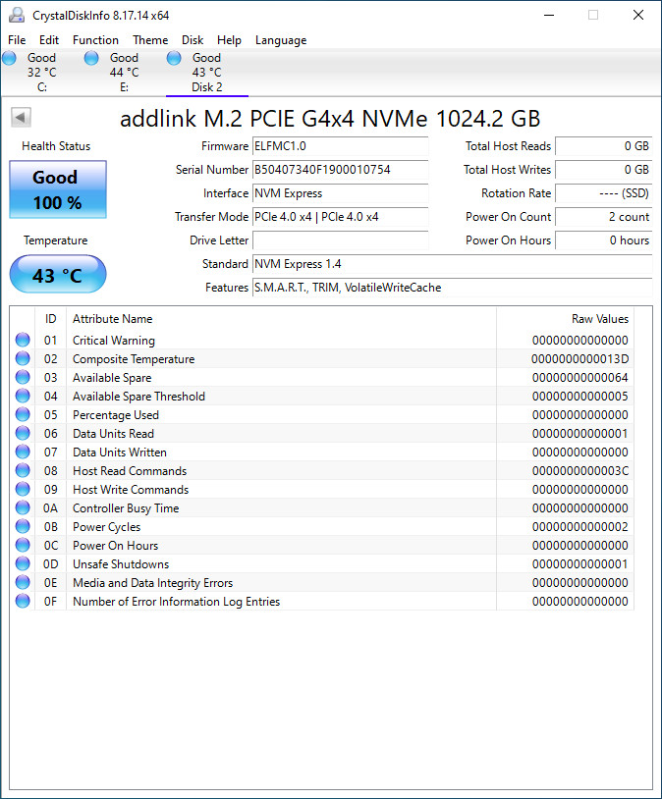Select the Critical Warning attribute name
This screenshot has height=799, width=662.
[114, 340]
